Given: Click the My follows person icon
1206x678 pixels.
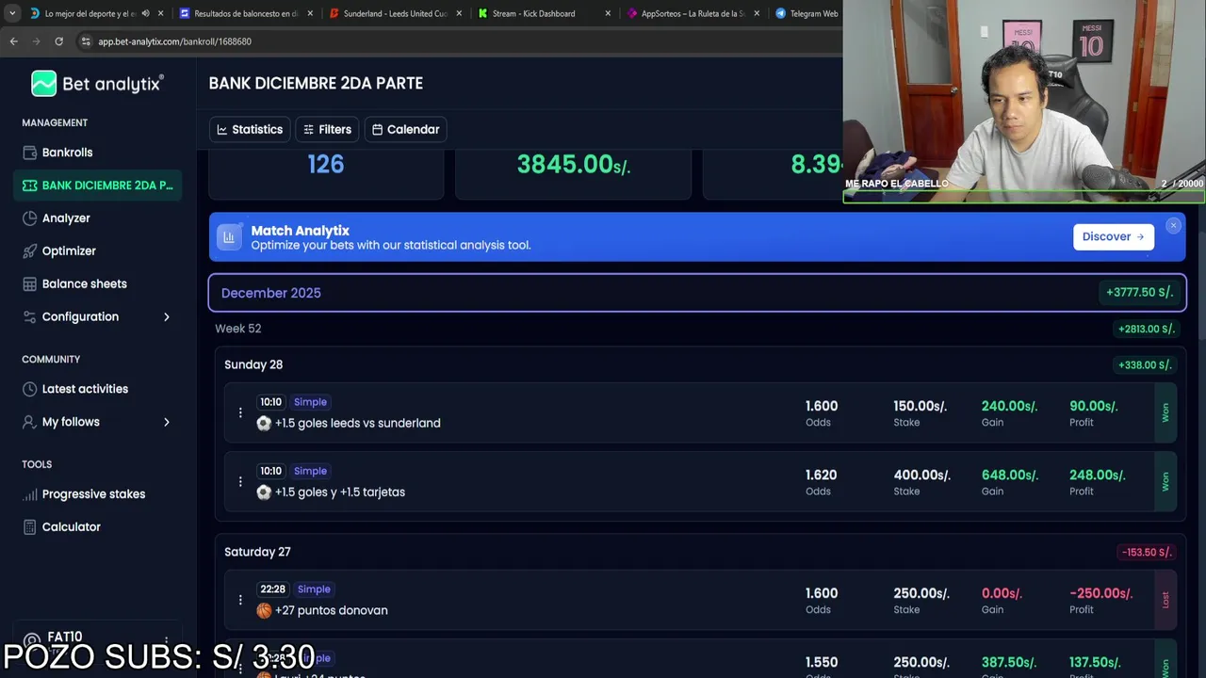Looking at the screenshot, I should [30, 422].
